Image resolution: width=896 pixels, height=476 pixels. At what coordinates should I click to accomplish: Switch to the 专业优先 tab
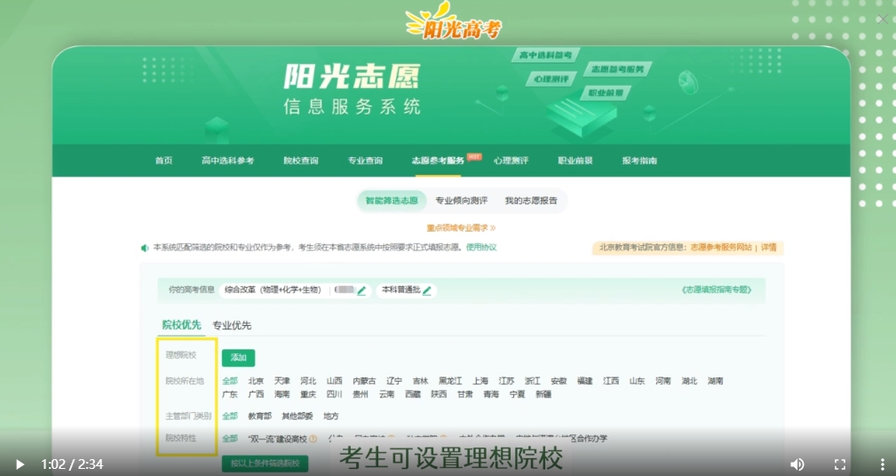click(232, 325)
